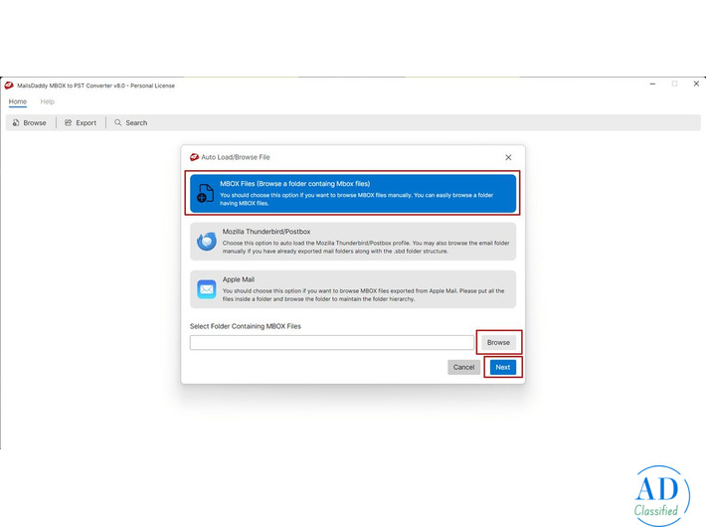Screen dimensions: 706x527
Task: Click the Browse toolbar button
Action: [x=30, y=122]
